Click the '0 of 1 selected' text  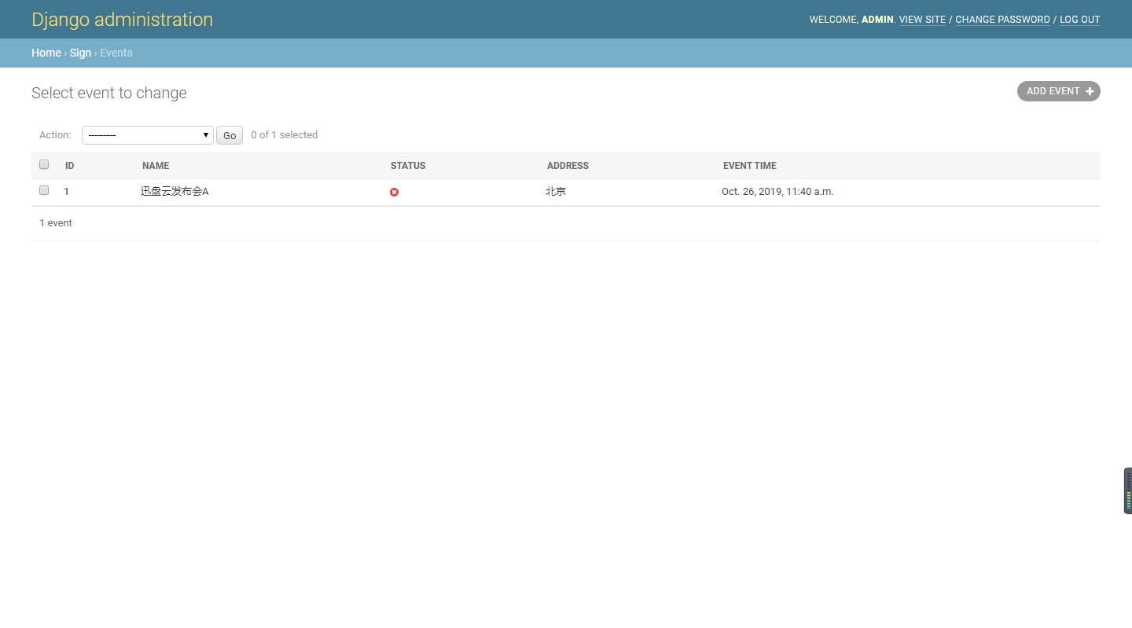click(x=285, y=135)
